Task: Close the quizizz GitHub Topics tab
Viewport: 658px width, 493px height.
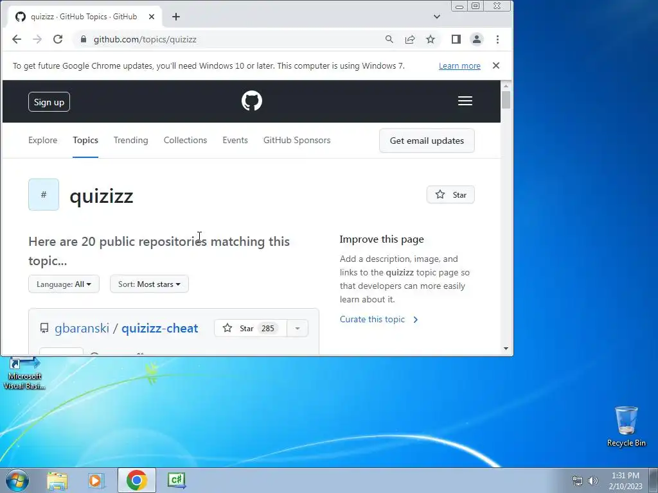Action: 152,17
